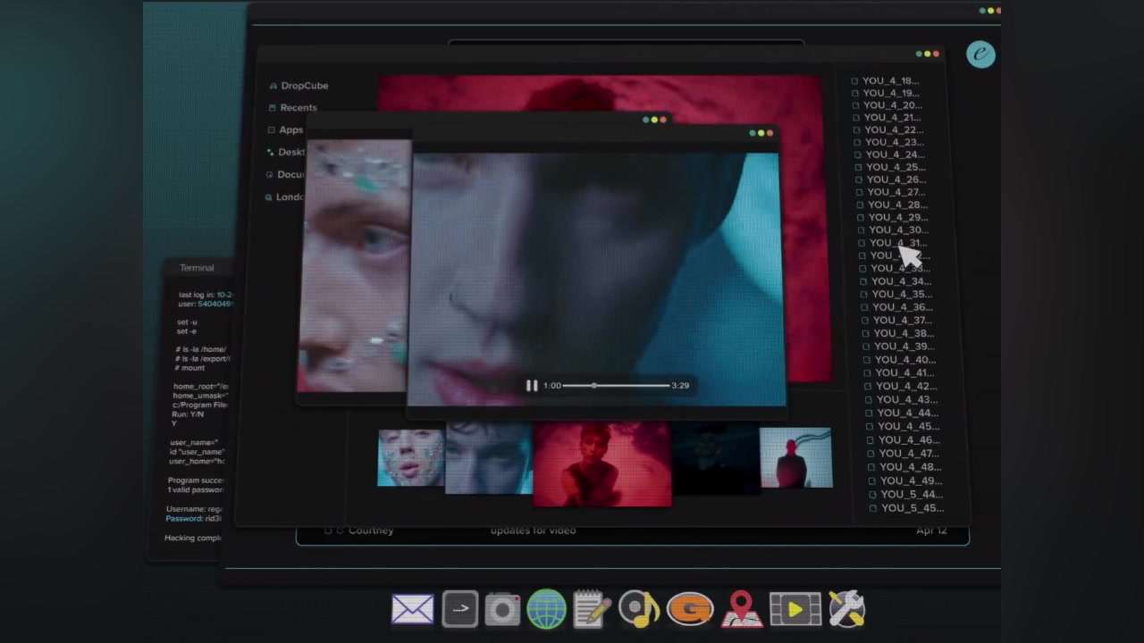Open the glitter face video thumbnail
Image resolution: width=1144 pixels, height=643 pixels.
click(x=411, y=457)
